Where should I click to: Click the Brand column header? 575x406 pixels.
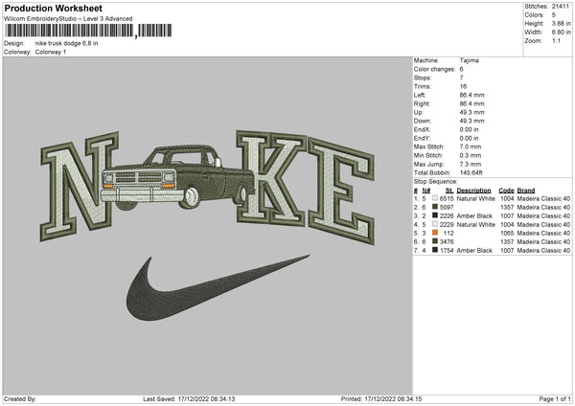(526, 191)
